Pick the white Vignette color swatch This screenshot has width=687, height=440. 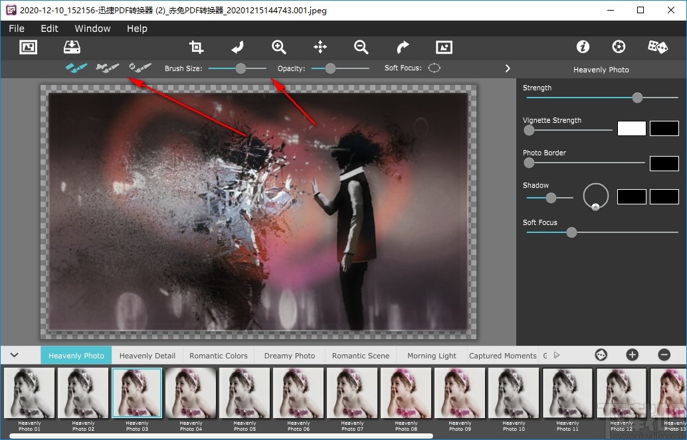point(632,129)
